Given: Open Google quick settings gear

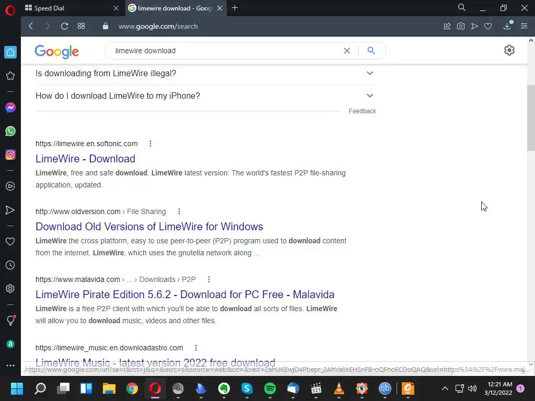Looking at the screenshot, I should pyautogui.click(x=509, y=51).
